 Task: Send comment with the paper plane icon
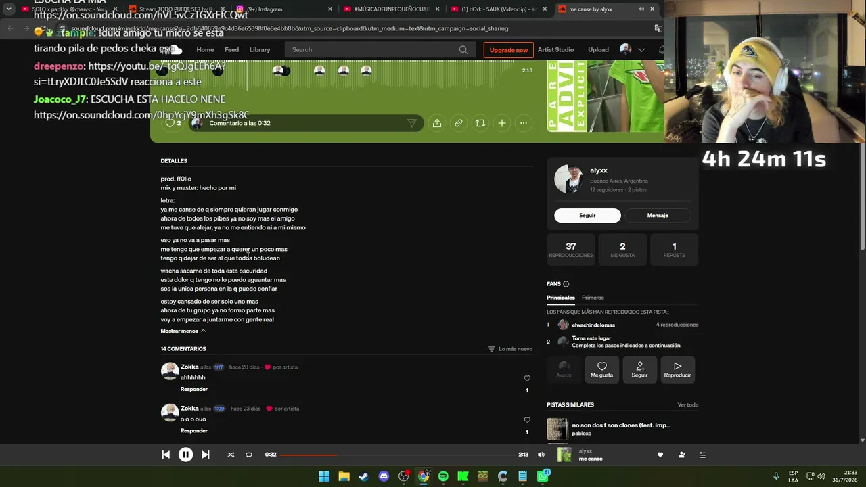pos(411,123)
